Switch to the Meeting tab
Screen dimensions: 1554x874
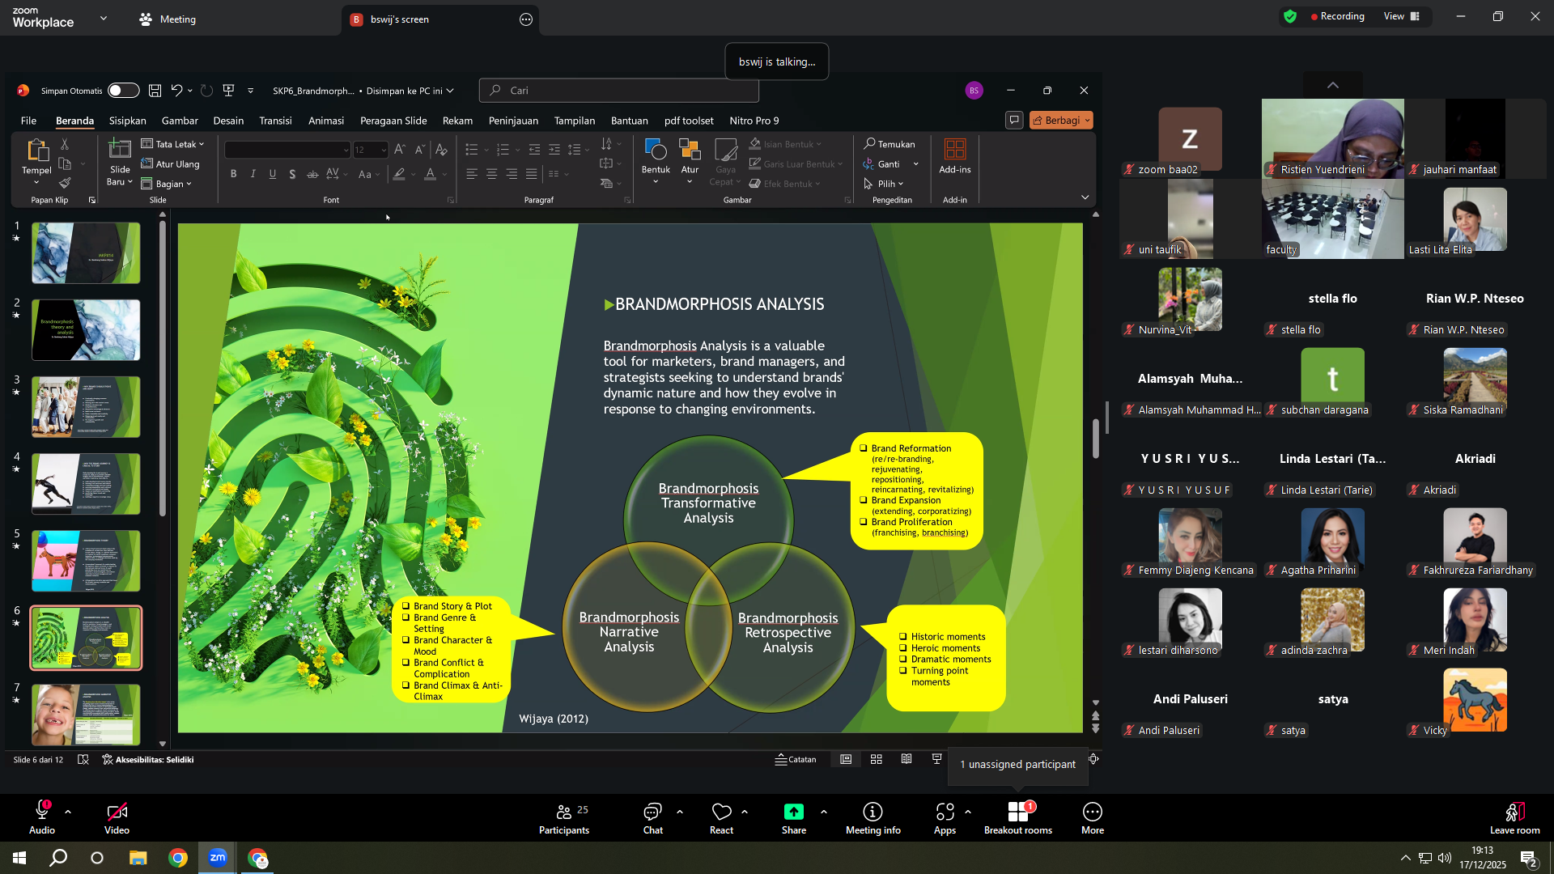click(x=168, y=19)
